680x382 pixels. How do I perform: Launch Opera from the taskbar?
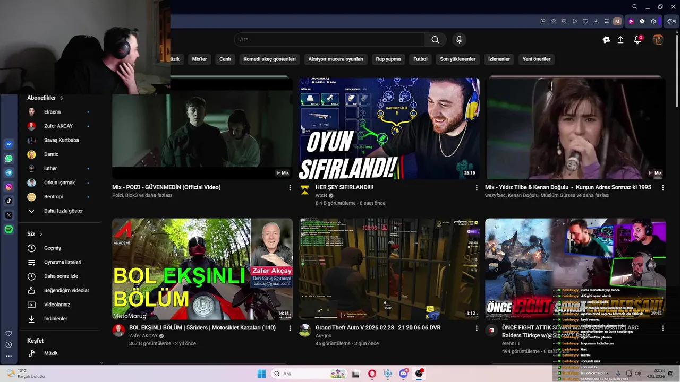click(372, 374)
